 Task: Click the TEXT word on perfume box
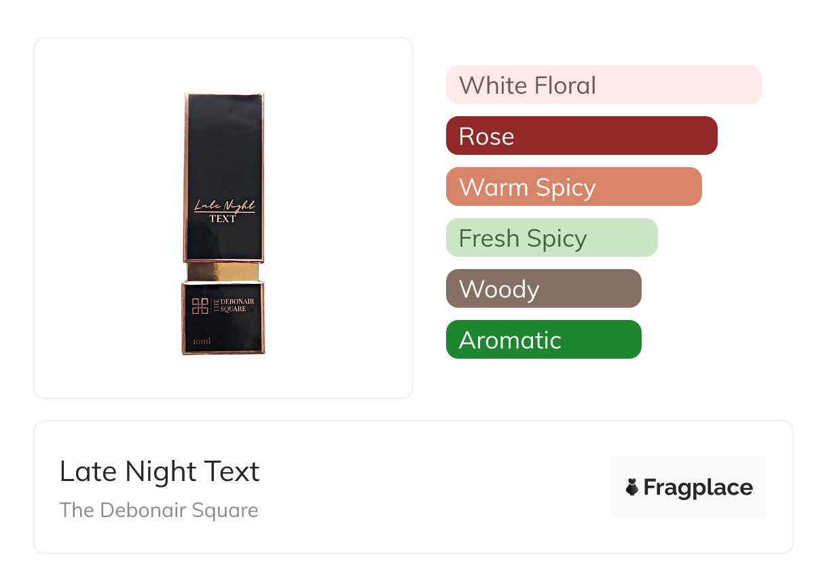click(x=223, y=219)
